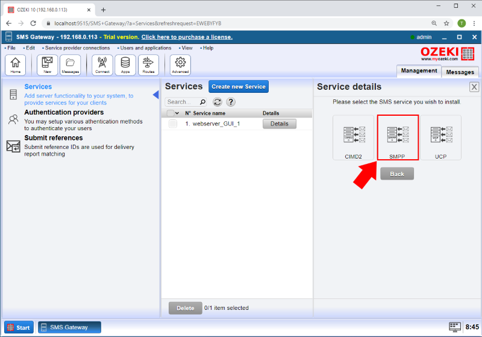Click the Back button

[397, 174]
